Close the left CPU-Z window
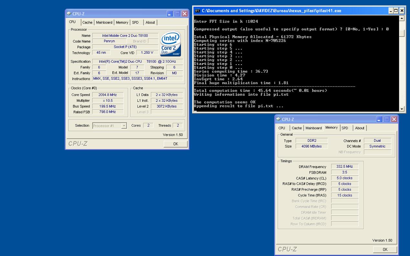The height and width of the screenshot is (256, 410). pos(185,14)
